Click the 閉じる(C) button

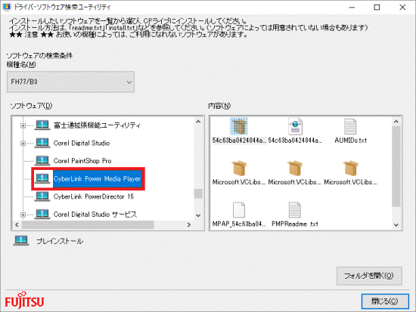[x=385, y=301]
